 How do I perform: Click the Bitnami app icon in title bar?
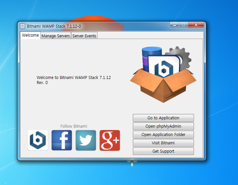click(x=23, y=26)
